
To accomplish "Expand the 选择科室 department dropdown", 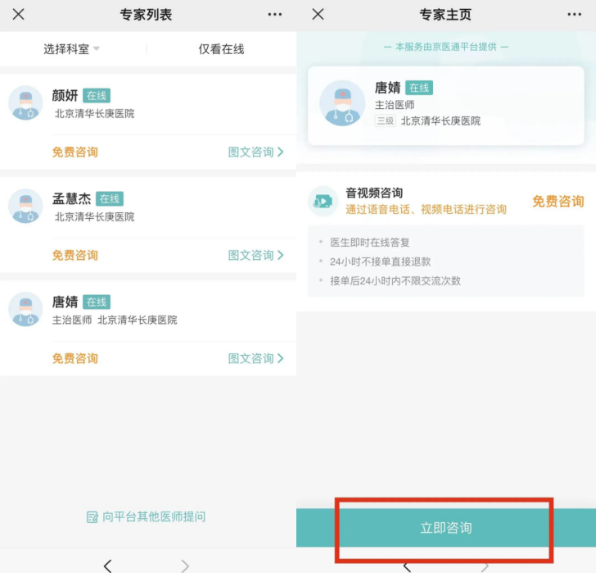I will click(x=72, y=49).
